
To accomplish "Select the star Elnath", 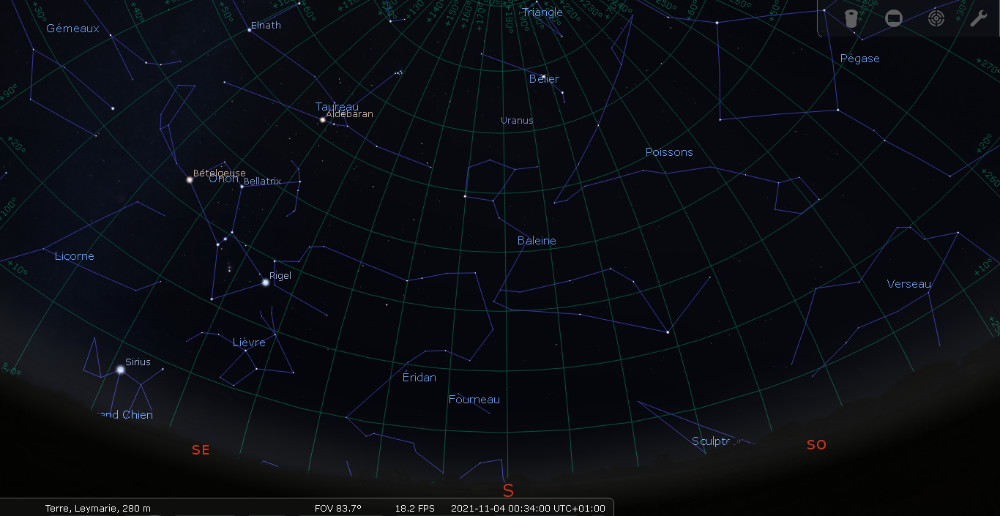I will pos(250,30).
